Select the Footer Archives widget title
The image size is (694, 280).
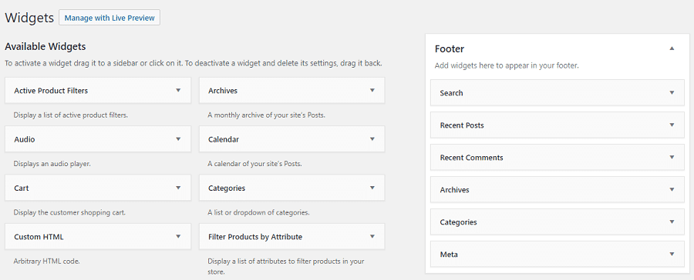[x=454, y=190]
